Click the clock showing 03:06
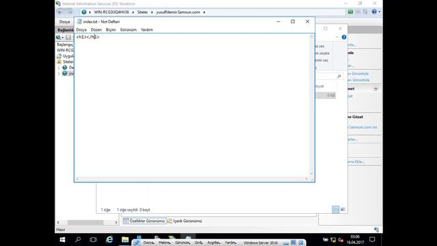437x246 pixels. [x=355, y=236]
